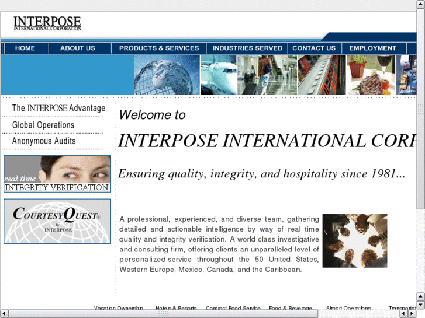Visit the EMPLOYMENT section

[x=372, y=48]
